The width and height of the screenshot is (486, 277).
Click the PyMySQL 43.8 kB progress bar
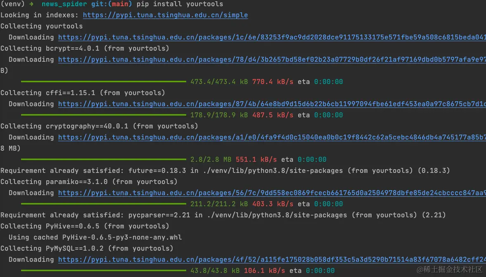[103, 270]
